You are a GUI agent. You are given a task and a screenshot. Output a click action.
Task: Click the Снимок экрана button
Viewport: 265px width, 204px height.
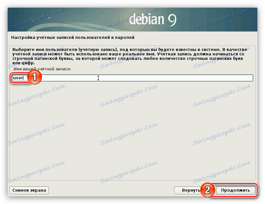pyautogui.click(x=29, y=190)
